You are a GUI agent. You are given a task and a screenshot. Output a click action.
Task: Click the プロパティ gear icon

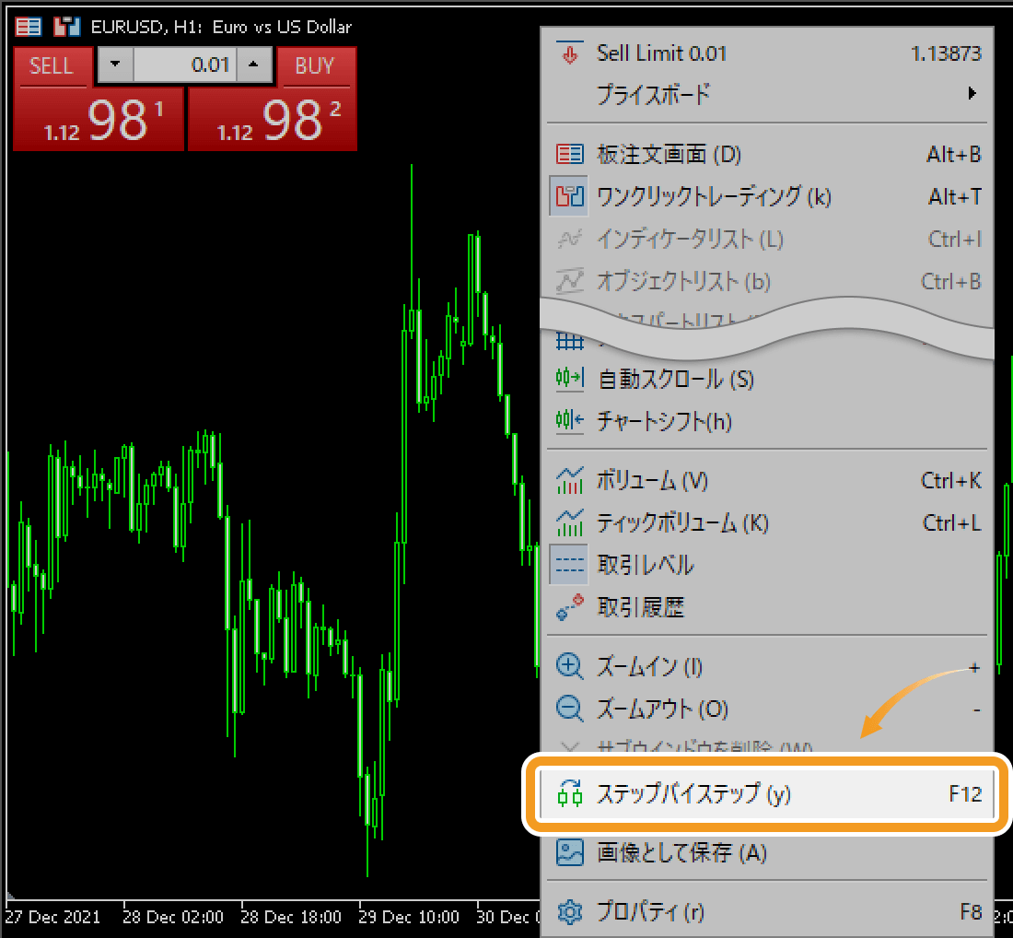pyautogui.click(x=569, y=912)
